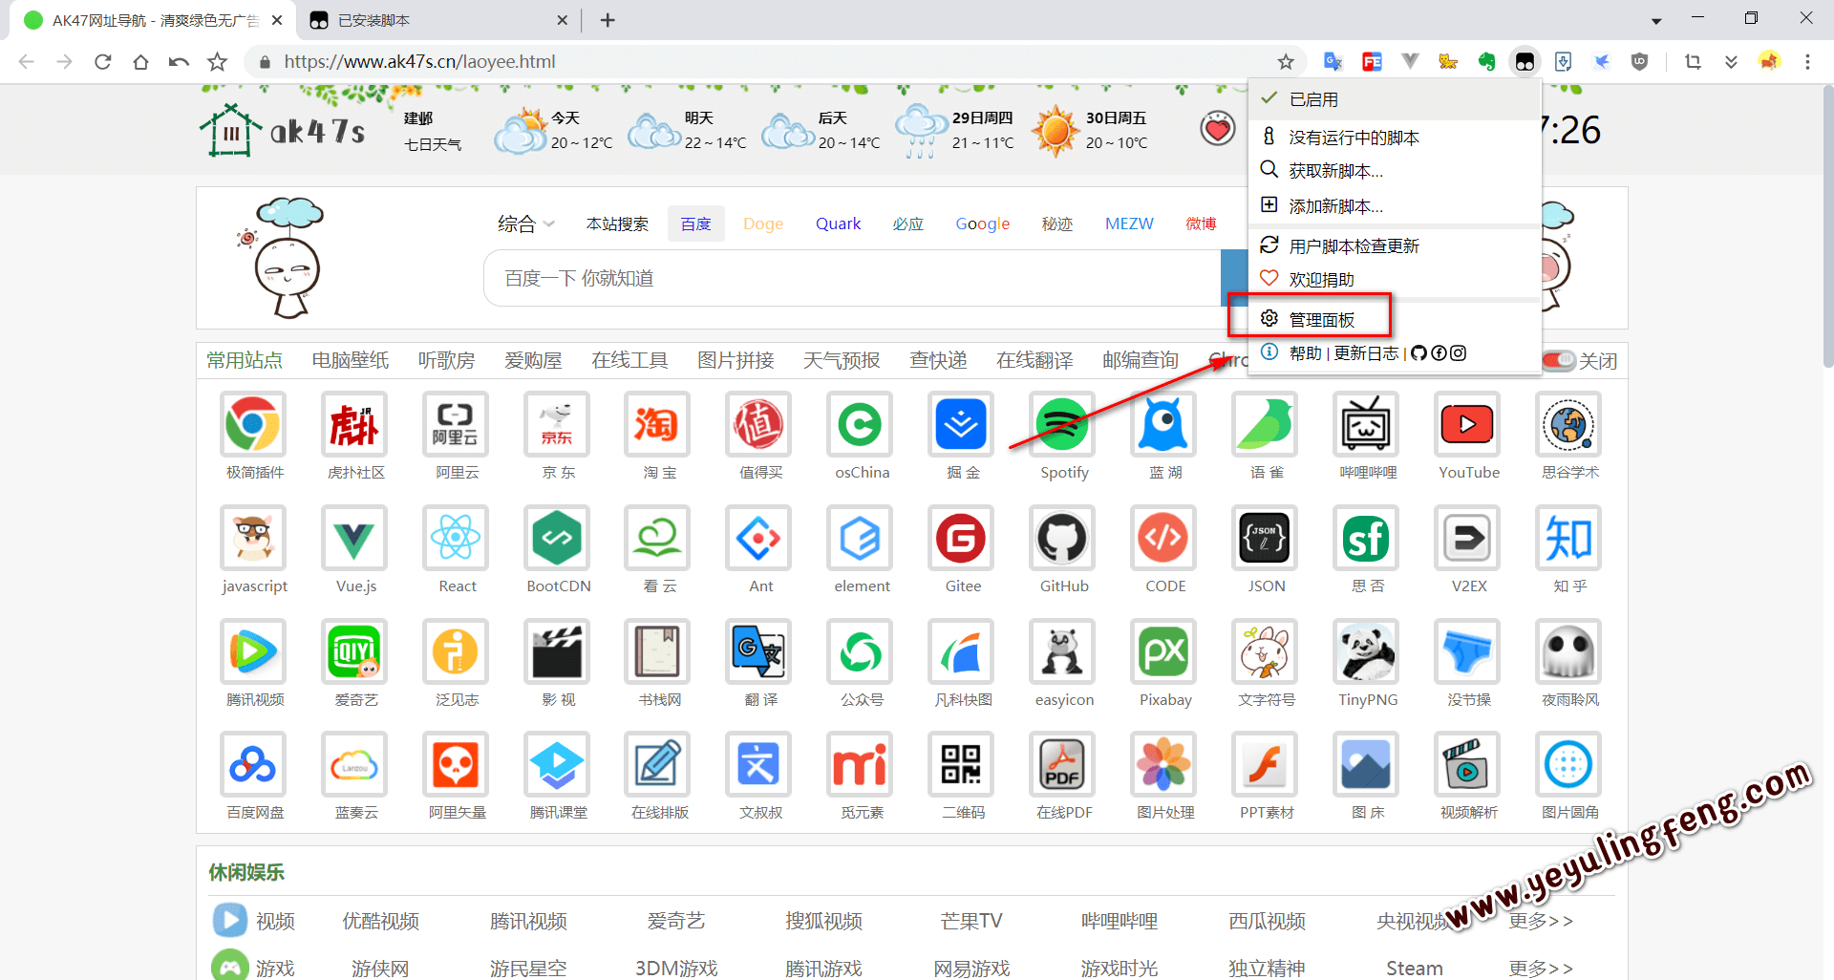Open the Evernote elephant extension icon
This screenshot has height=980, width=1834.
(x=1486, y=62)
